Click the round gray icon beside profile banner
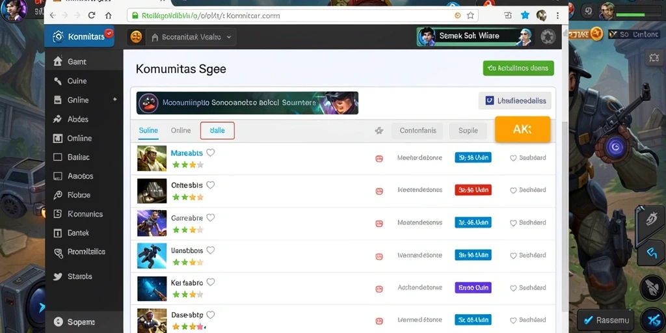This screenshot has width=666, height=333. [x=548, y=37]
